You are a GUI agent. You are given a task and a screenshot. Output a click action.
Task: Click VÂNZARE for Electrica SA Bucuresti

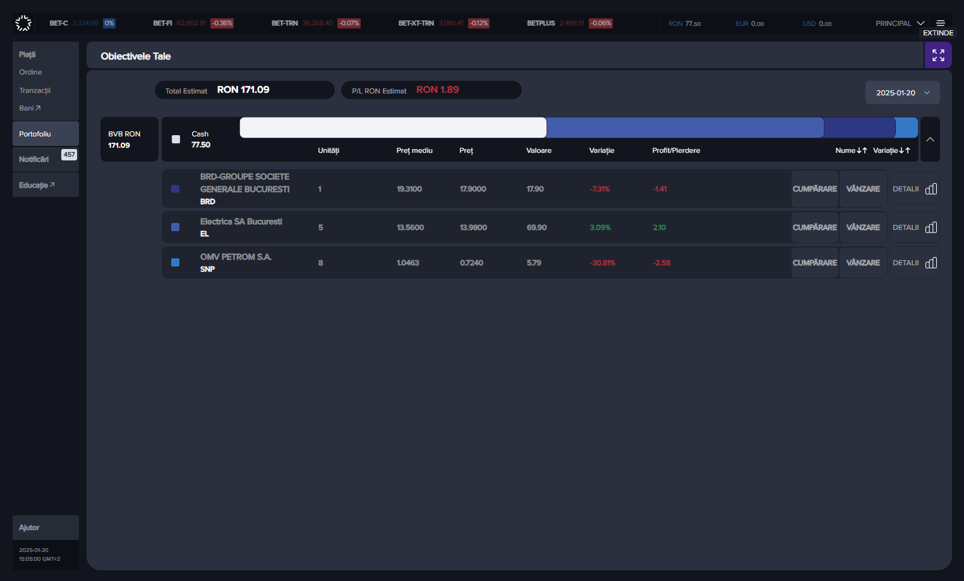[x=863, y=227]
